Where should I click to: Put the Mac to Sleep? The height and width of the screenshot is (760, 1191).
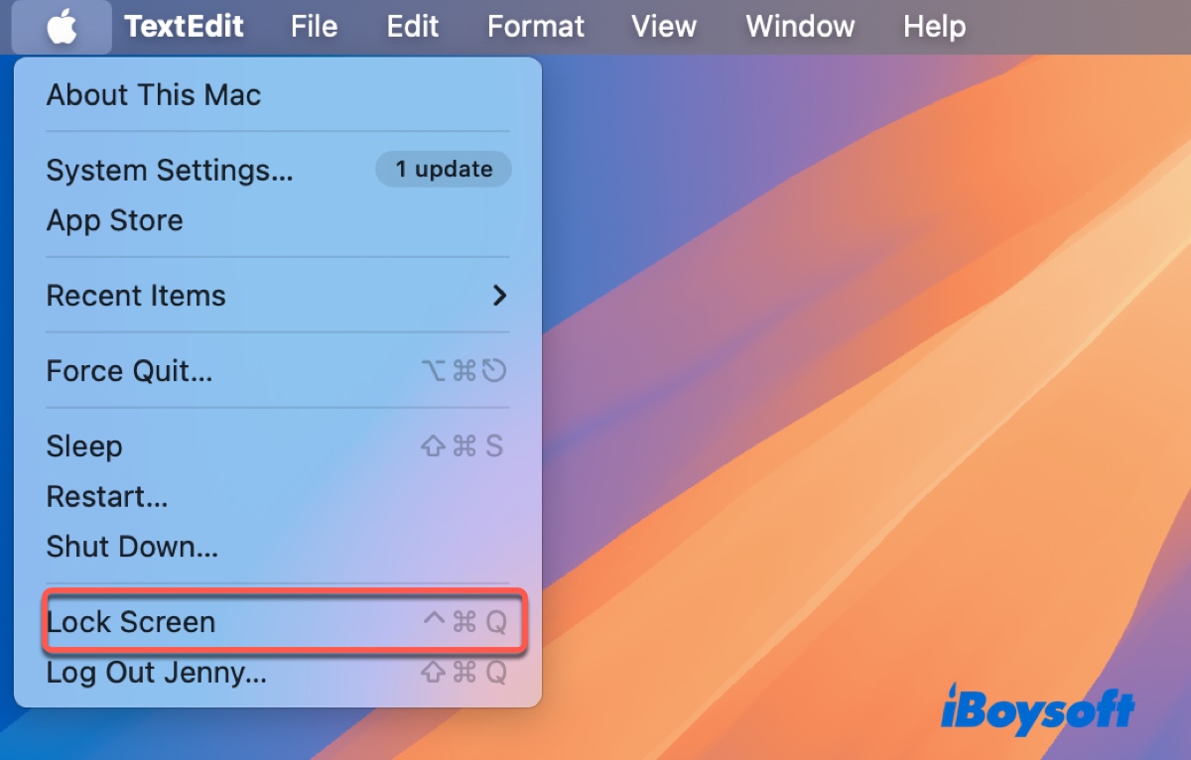(278, 446)
